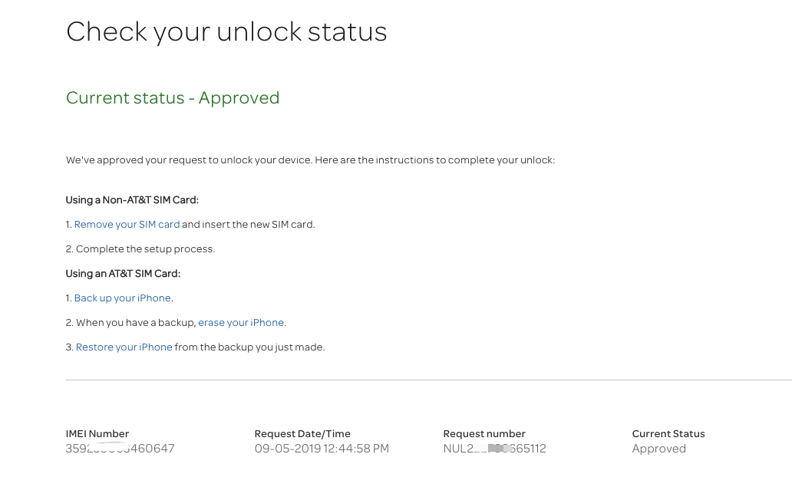Select the 09-05-2019 12:44:58 PM timestamp
The image size is (792, 487).
(x=322, y=449)
